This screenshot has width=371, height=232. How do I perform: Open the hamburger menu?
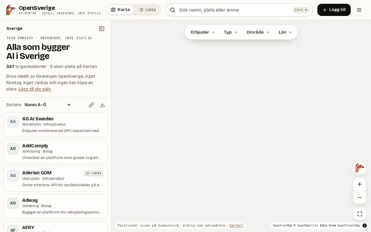pos(359,10)
